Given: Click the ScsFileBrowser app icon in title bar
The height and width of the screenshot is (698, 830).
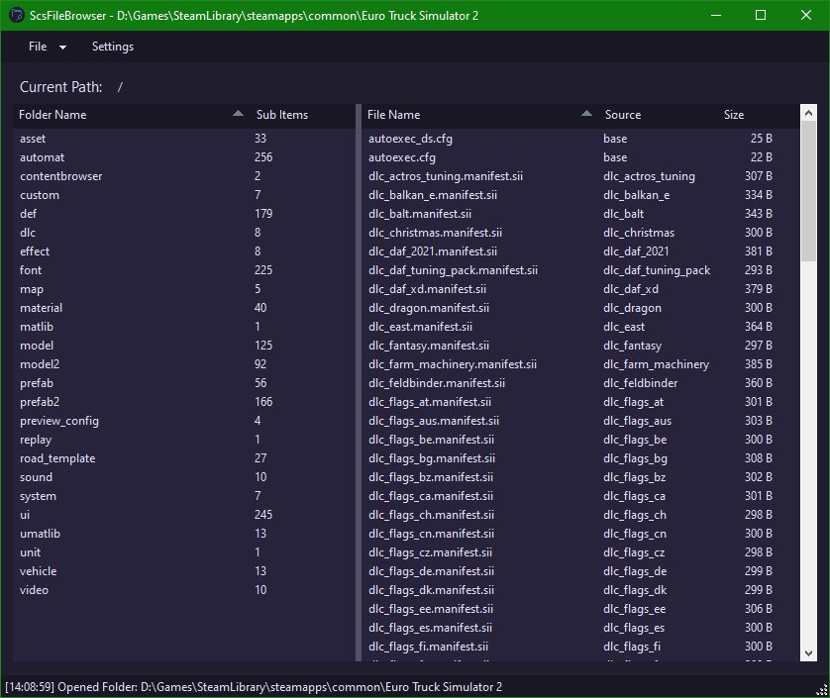Looking at the screenshot, I should (17, 16).
